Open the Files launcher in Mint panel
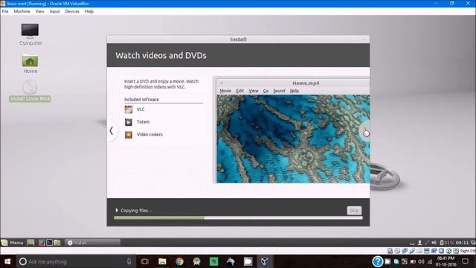 tap(57, 243)
